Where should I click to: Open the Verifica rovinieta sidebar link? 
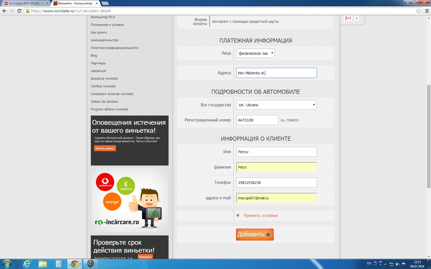tap(103, 86)
